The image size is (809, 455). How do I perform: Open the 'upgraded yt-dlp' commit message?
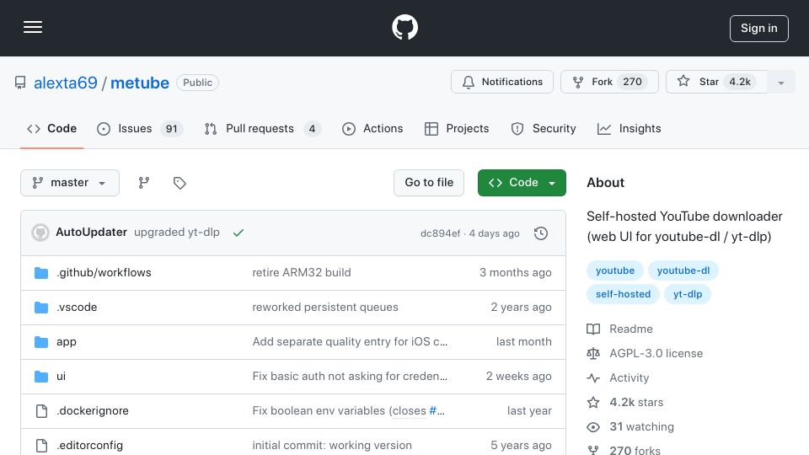[177, 233]
